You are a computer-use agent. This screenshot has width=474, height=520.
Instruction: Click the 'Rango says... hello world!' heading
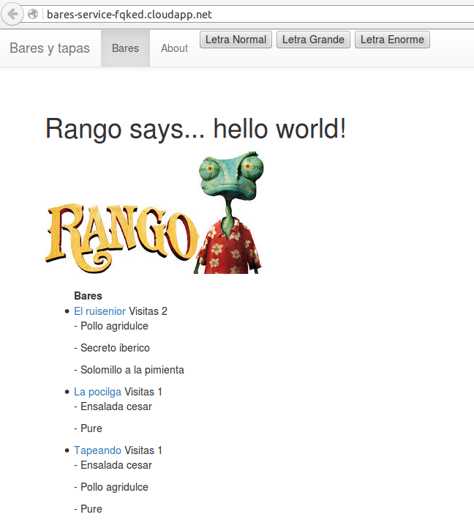point(195,129)
